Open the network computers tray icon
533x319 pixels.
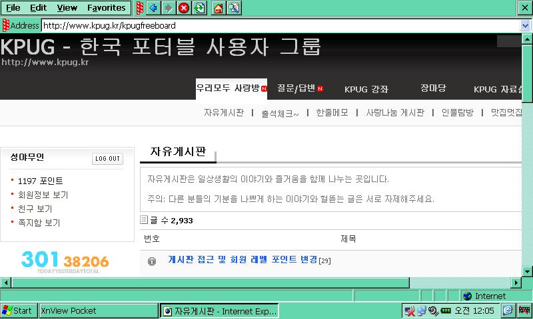(421, 310)
